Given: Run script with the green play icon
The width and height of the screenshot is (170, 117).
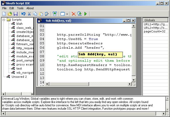Looking at the screenshot, I should pyautogui.click(x=86, y=14).
